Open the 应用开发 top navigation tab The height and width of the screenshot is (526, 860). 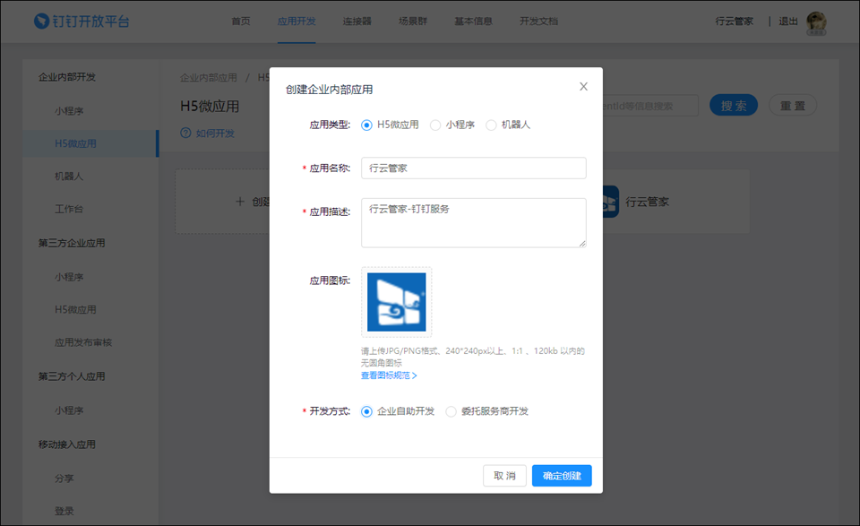(297, 22)
